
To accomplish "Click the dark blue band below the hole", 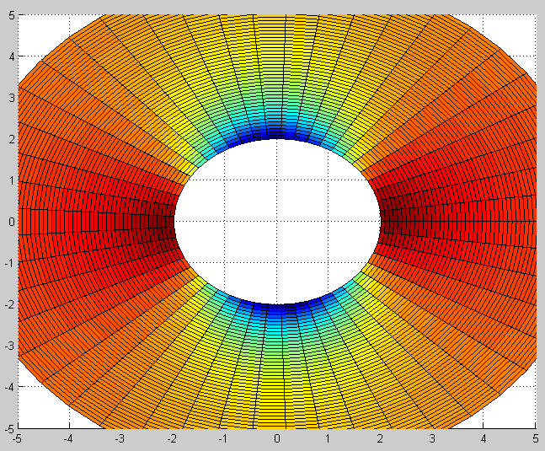I will [x=277, y=309].
